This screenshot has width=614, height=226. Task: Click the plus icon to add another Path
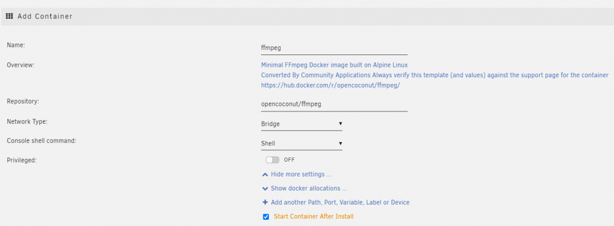(265, 203)
